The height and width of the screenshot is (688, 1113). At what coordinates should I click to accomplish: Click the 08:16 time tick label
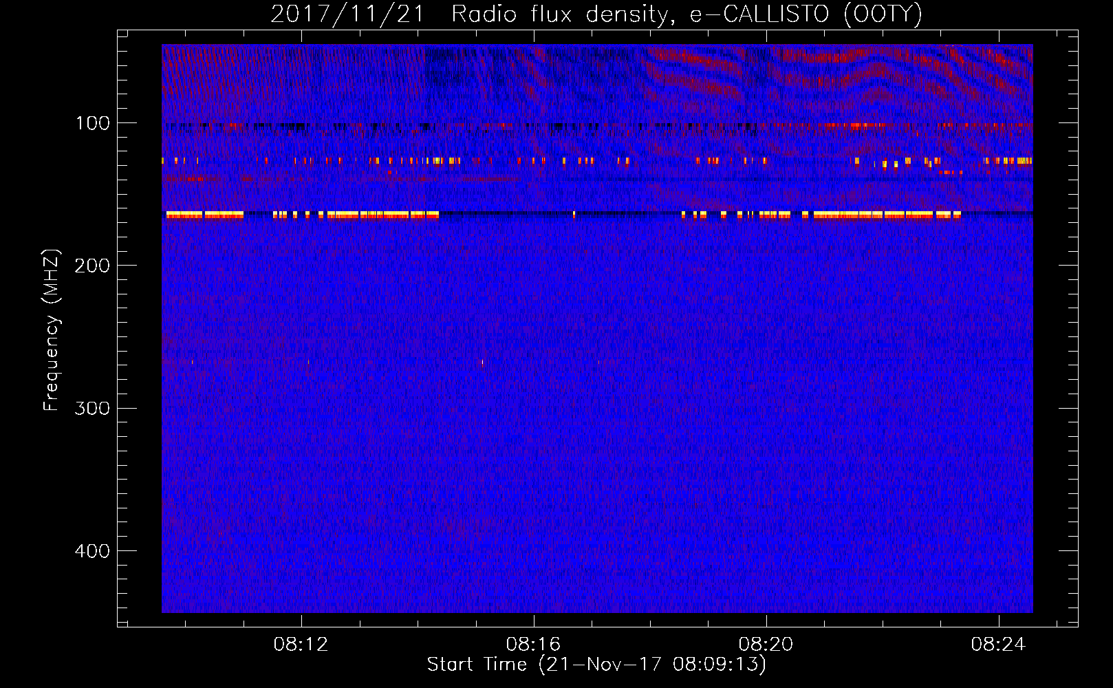pyautogui.click(x=533, y=644)
